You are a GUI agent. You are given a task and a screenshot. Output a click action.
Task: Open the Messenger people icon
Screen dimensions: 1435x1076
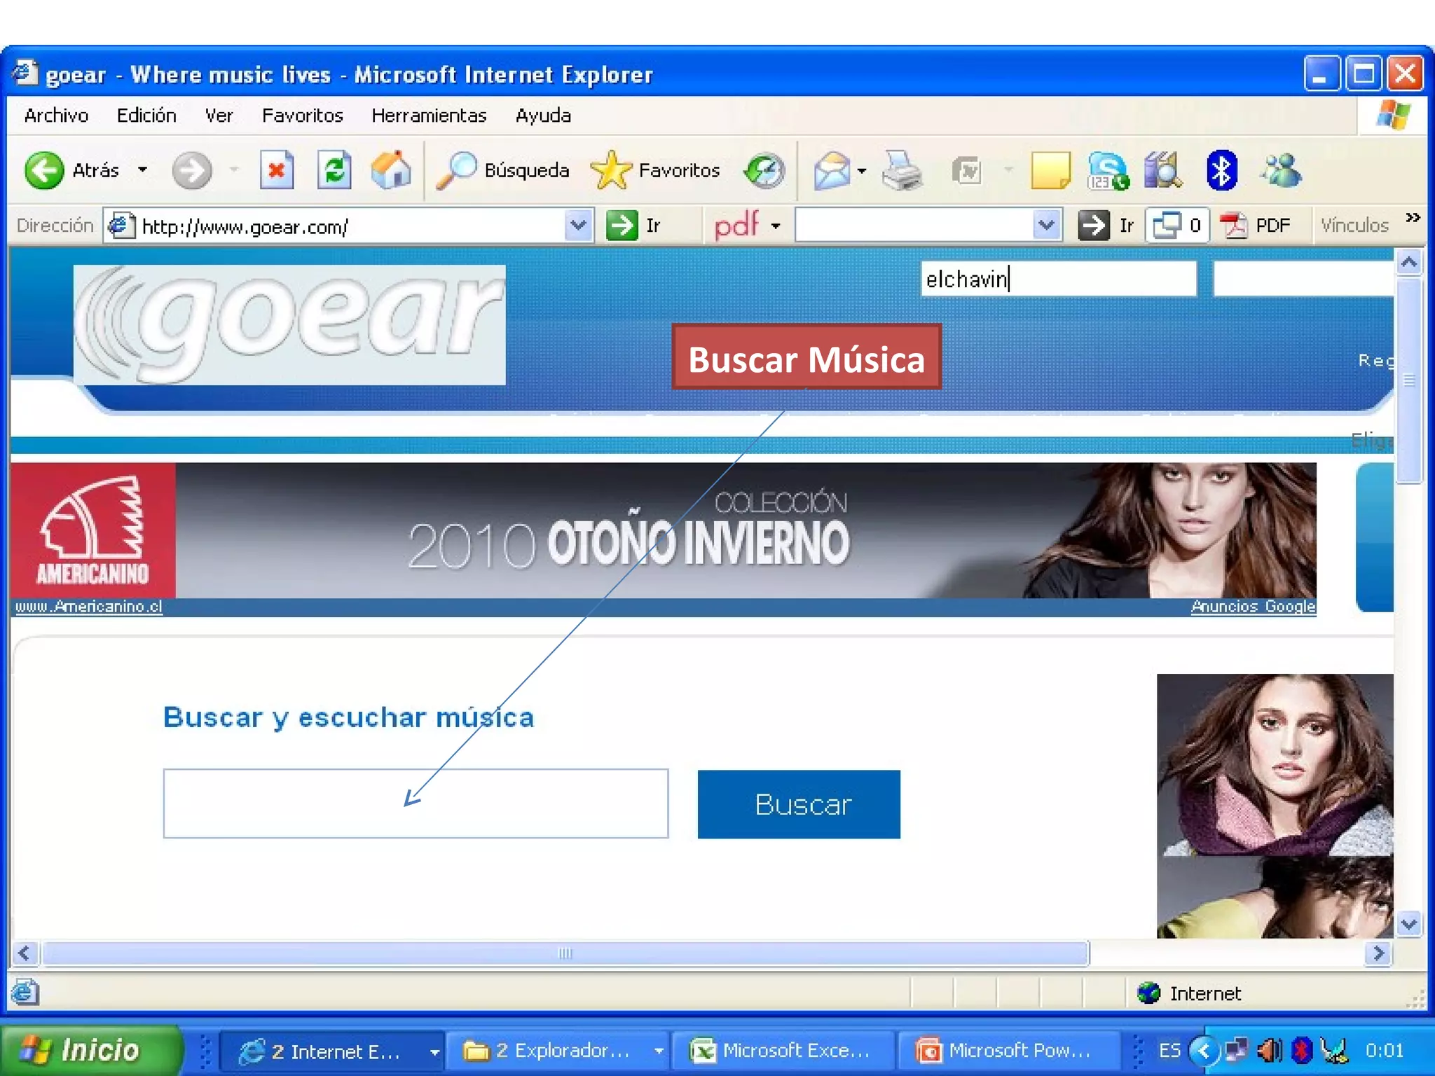pyautogui.click(x=1281, y=170)
